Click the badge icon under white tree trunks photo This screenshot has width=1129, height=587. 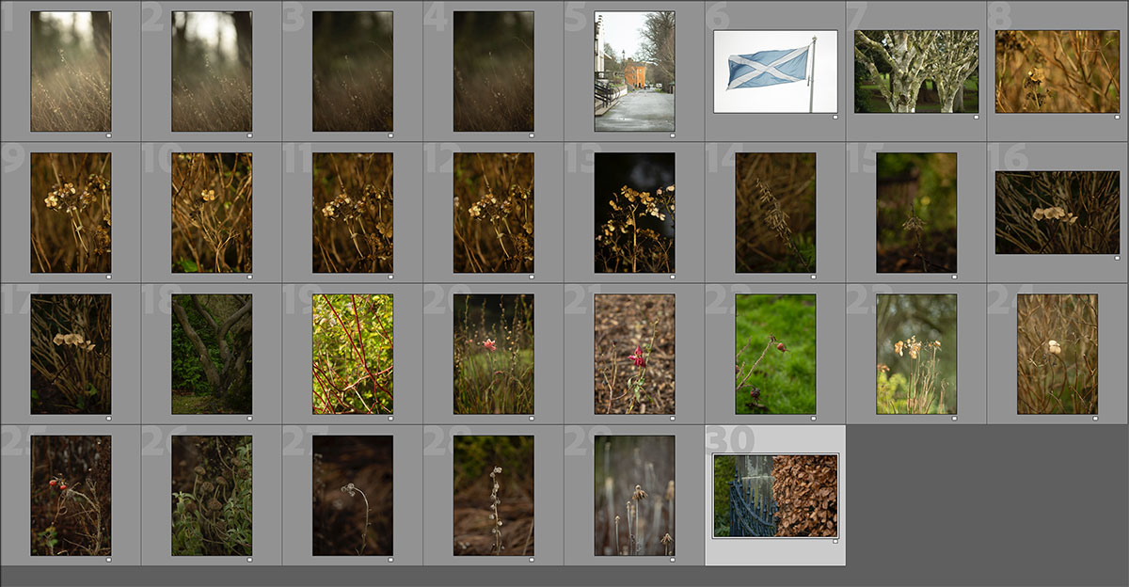[x=977, y=118]
